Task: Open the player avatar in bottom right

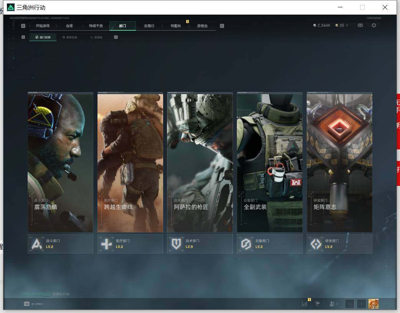Action: 374,304
